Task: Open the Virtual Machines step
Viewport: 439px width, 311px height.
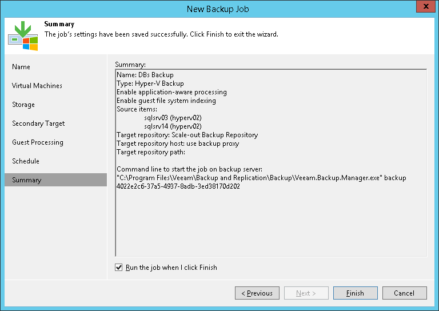Action: click(37, 86)
